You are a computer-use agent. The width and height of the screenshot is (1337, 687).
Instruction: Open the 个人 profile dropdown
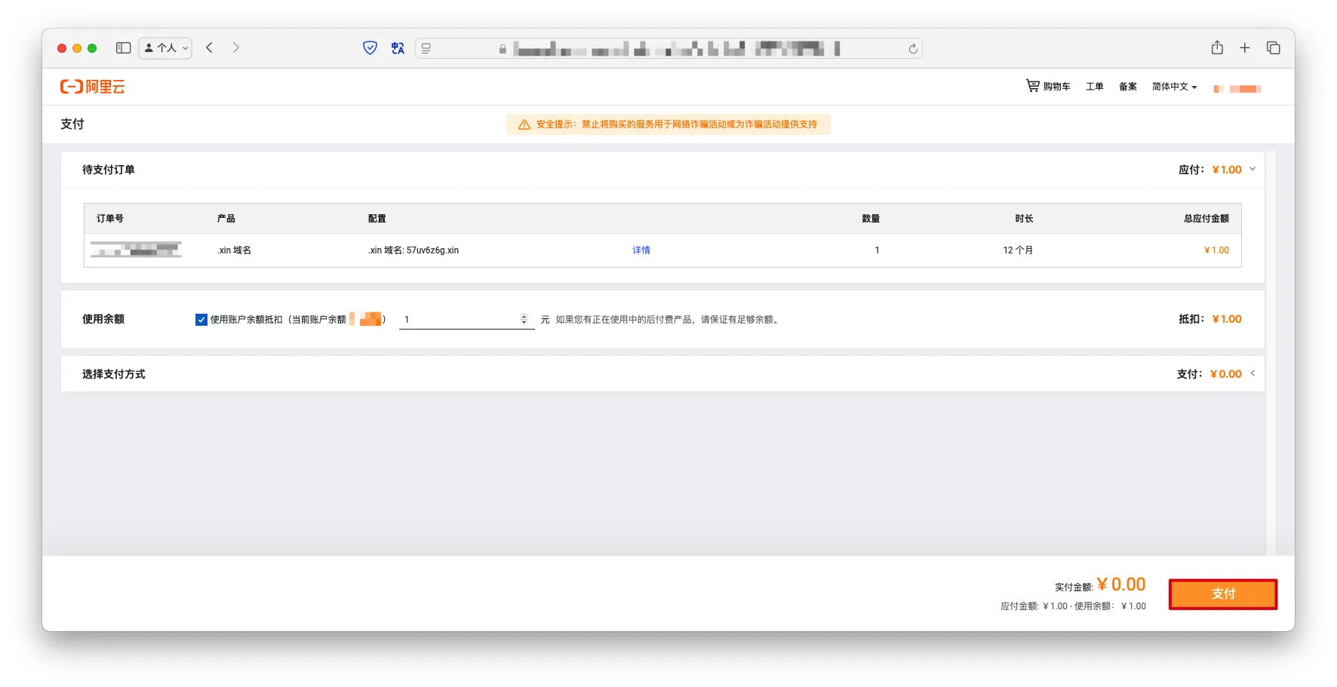pyautogui.click(x=166, y=48)
